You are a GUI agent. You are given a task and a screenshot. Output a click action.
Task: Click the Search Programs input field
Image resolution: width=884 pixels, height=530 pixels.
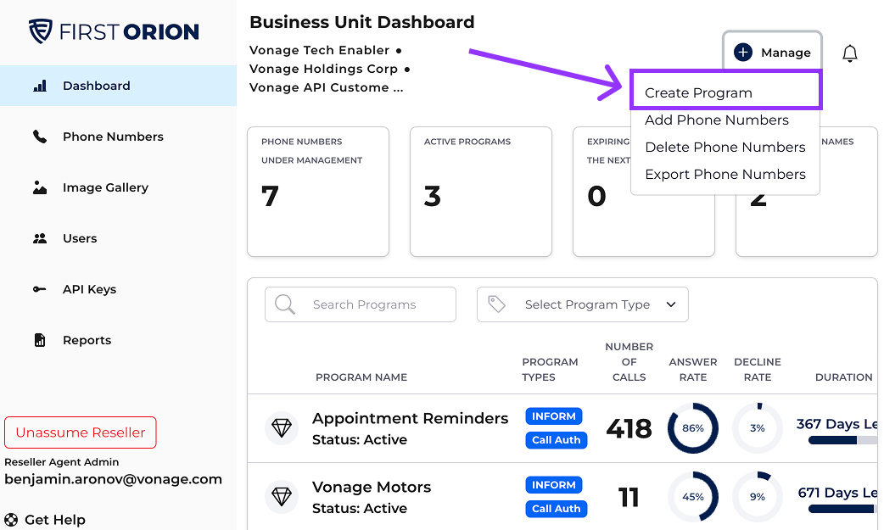coord(361,304)
